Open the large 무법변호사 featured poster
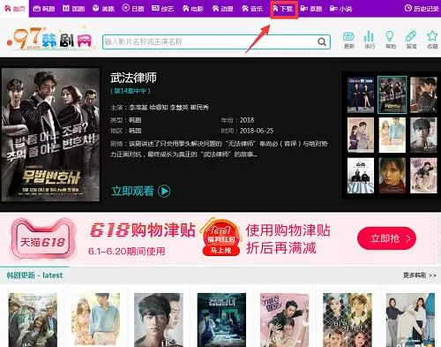Viewport: 441px width, 347px height. tap(51, 135)
